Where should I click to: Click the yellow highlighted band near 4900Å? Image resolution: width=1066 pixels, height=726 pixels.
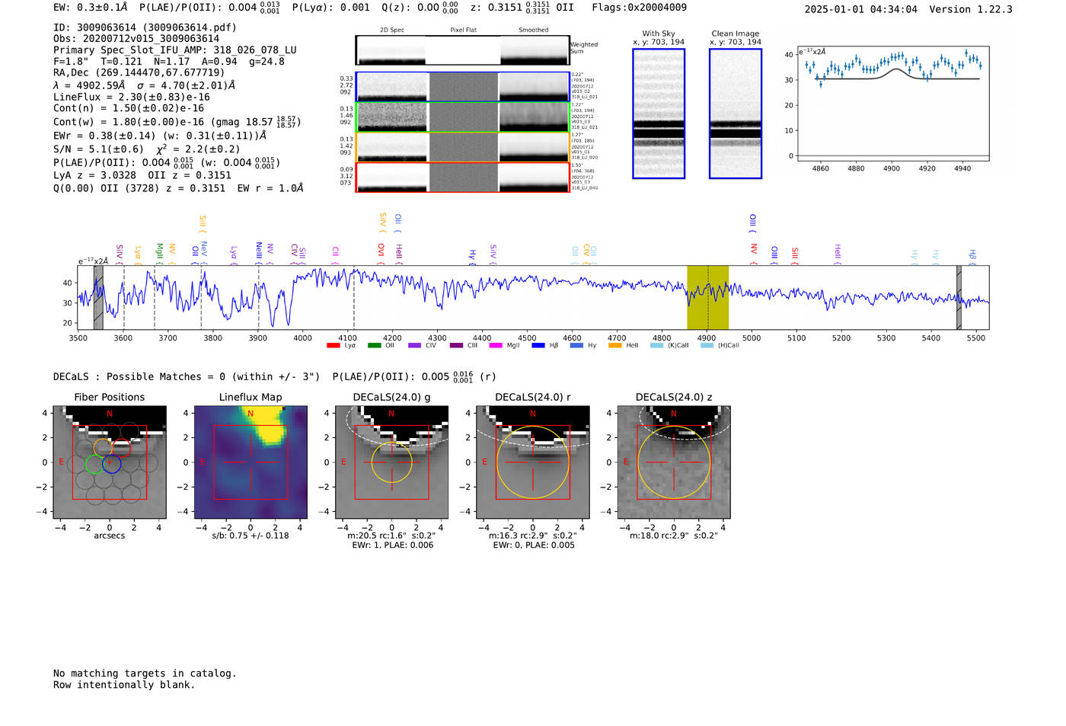(708, 297)
